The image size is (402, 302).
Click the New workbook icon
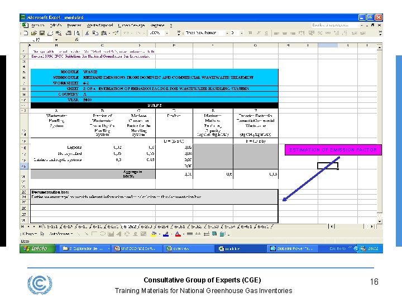tap(26, 33)
